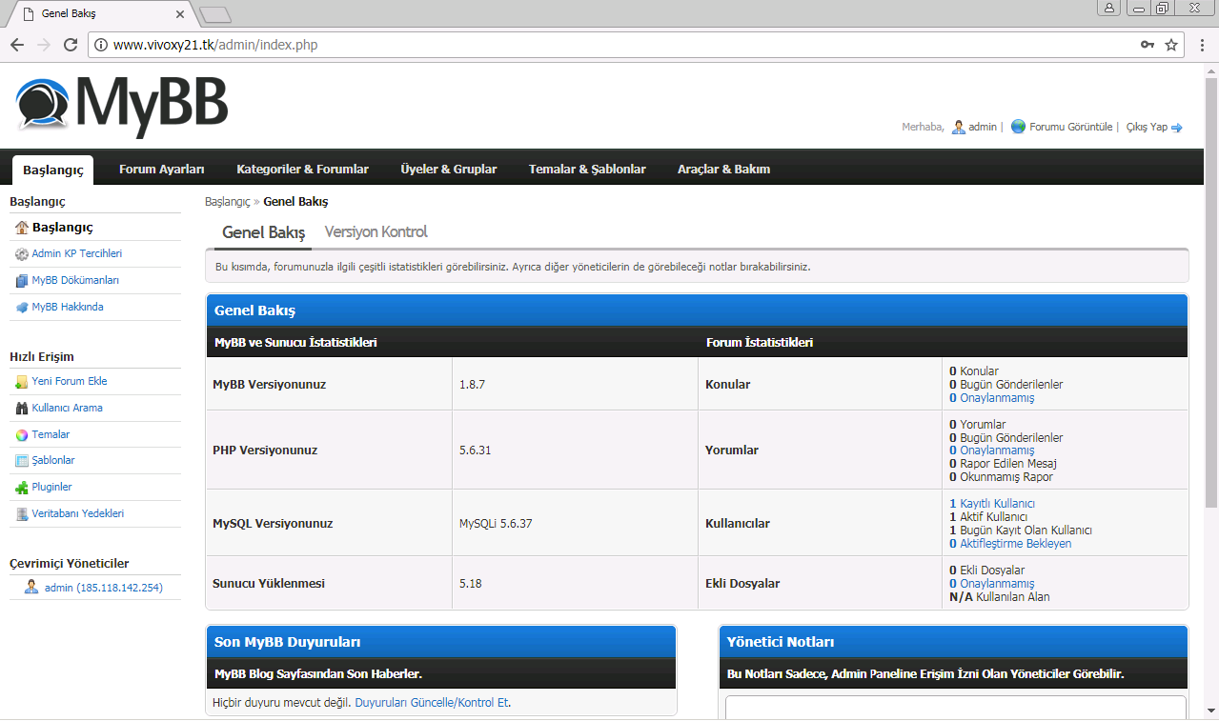Click the PHP version value 5.6.31
1219x721 pixels.
(x=475, y=451)
